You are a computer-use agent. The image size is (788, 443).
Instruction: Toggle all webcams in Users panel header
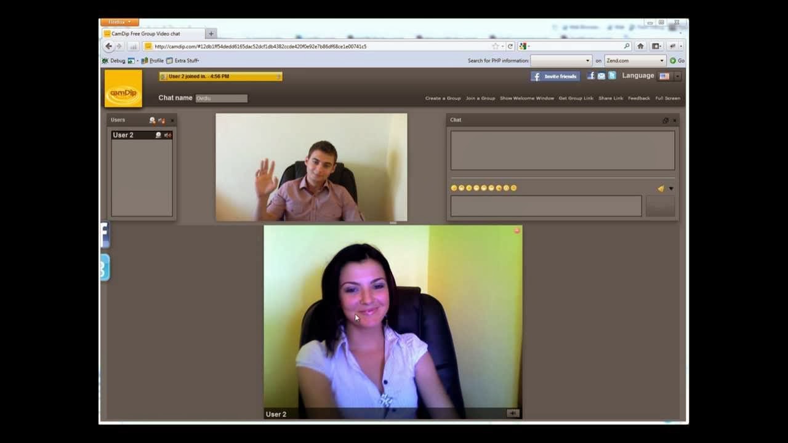click(x=152, y=121)
